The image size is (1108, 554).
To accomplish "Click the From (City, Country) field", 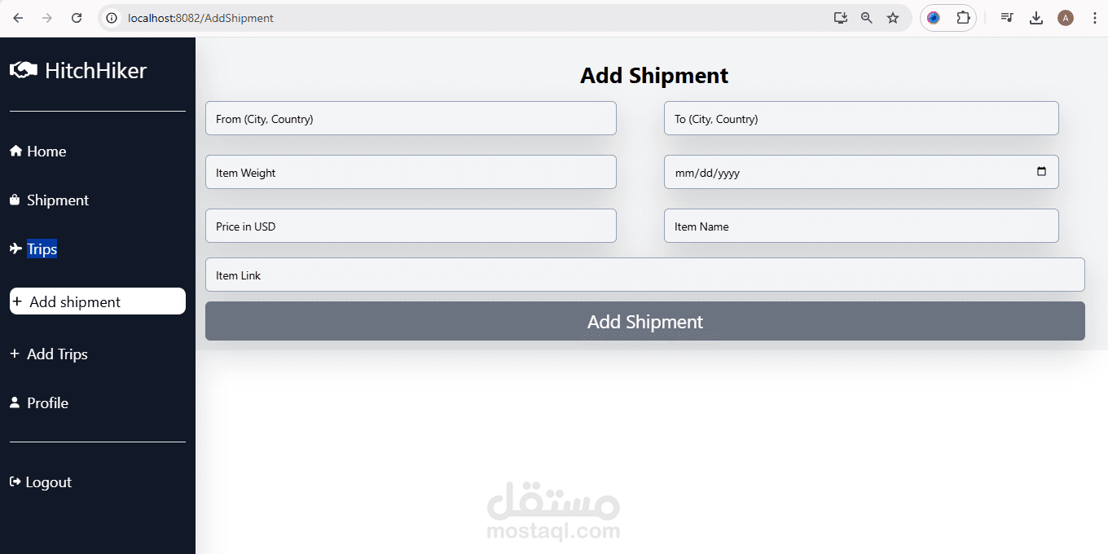I will (411, 119).
